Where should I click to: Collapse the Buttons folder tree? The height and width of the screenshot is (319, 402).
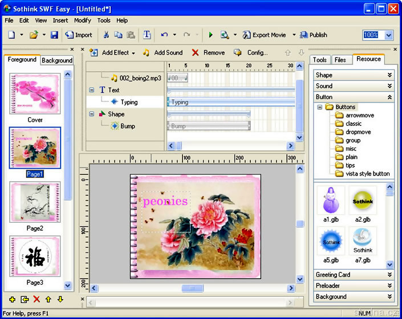(320, 107)
